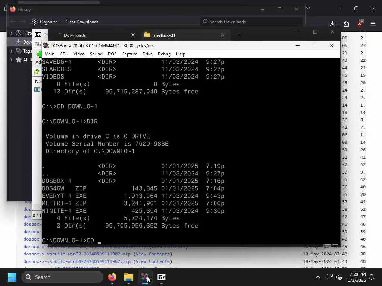Click Clear Downloads in Library window
Image resolution: width=382 pixels, height=286 pixels.
[x=82, y=22]
